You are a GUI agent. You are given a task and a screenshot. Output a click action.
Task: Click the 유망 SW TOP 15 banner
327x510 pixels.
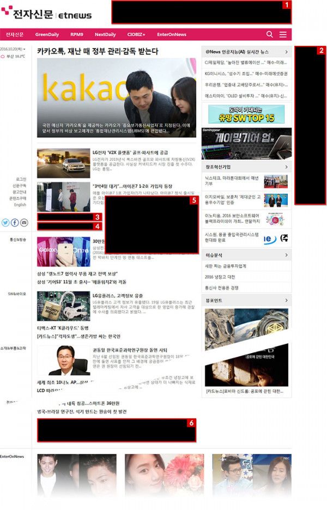tap(246, 114)
